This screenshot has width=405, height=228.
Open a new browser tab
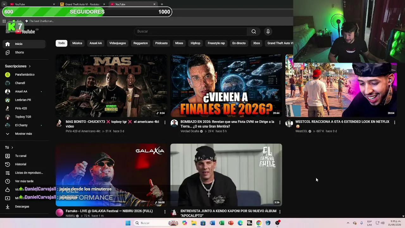point(162,4)
